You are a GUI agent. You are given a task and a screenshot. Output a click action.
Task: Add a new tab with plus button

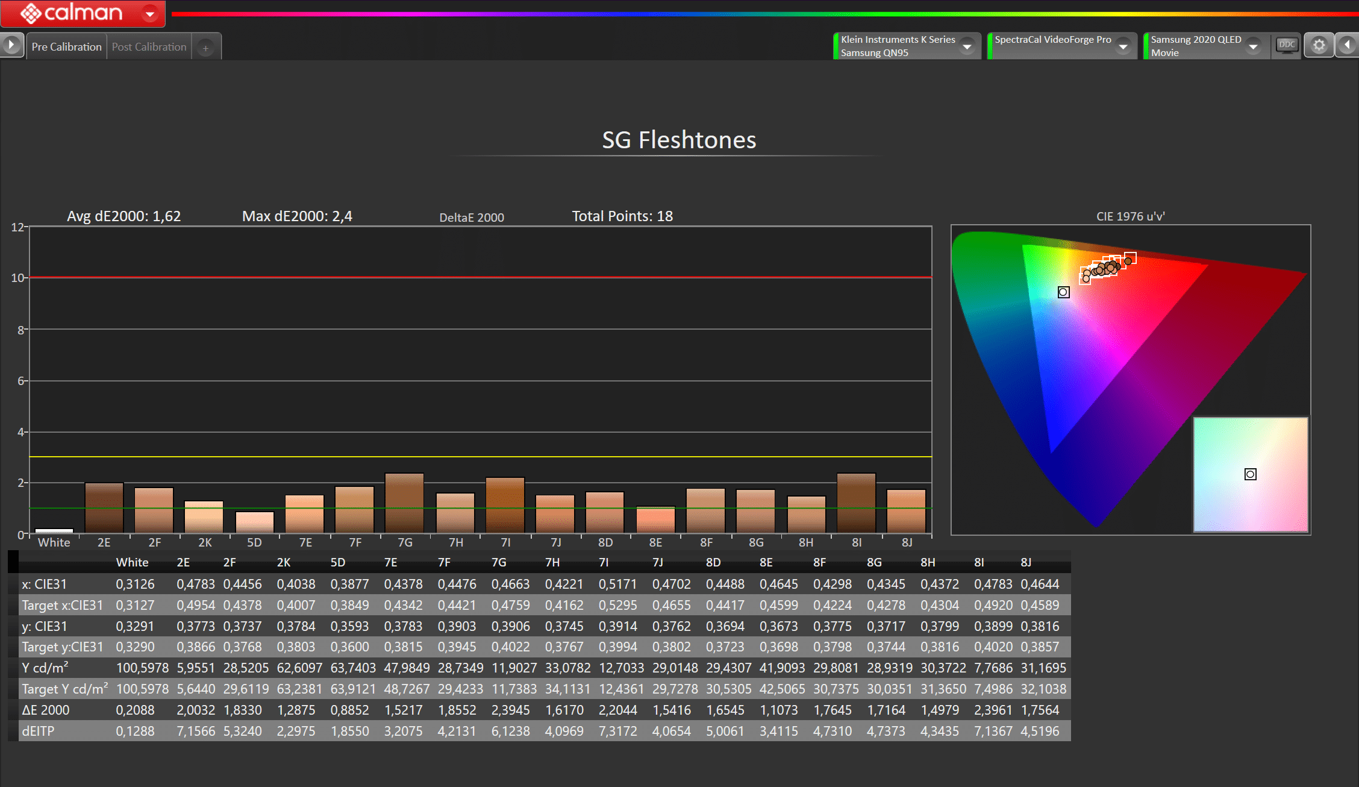205,48
